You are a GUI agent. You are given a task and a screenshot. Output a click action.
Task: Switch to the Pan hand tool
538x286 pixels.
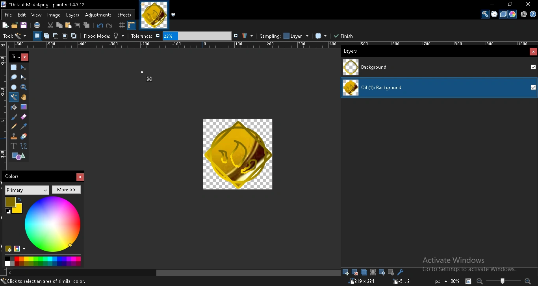pyautogui.click(x=24, y=97)
